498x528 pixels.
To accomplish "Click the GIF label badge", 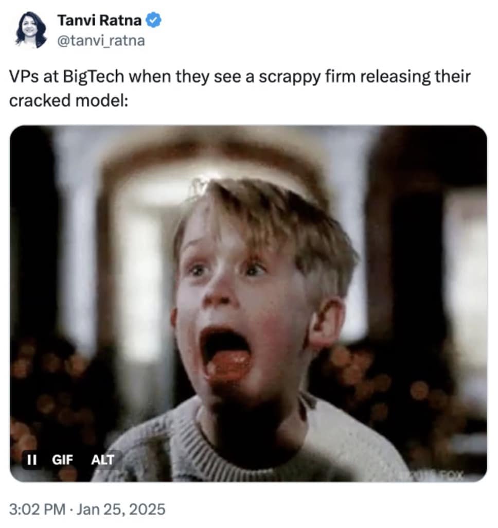I will [x=62, y=460].
